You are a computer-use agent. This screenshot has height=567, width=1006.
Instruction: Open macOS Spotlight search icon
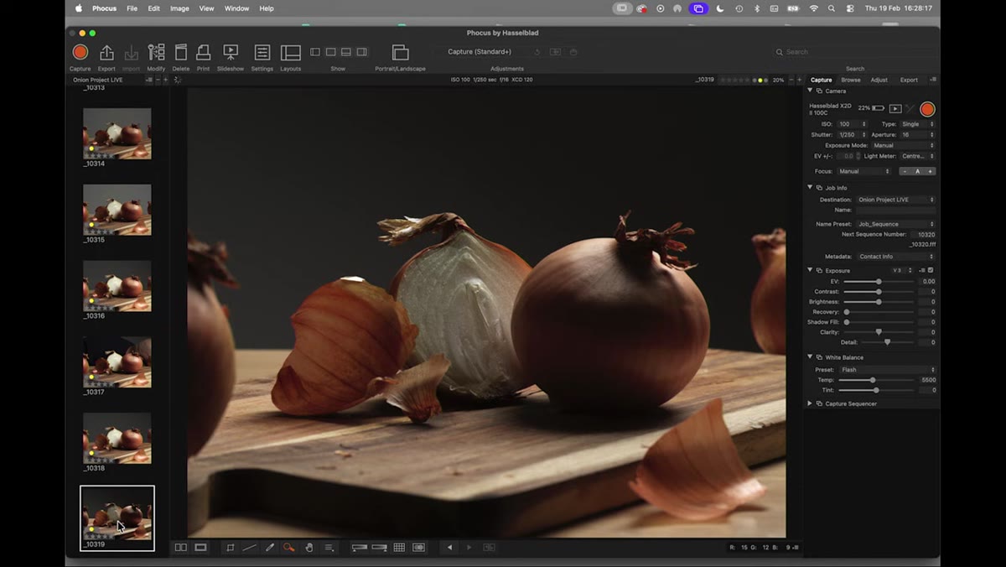pyautogui.click(x=832, y=8)
